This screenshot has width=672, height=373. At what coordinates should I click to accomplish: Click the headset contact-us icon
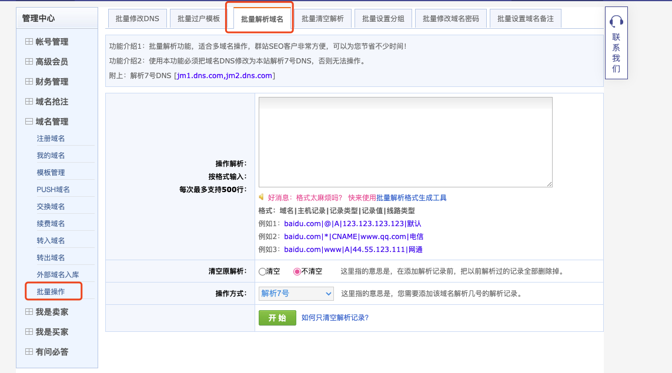coord(616,22)
